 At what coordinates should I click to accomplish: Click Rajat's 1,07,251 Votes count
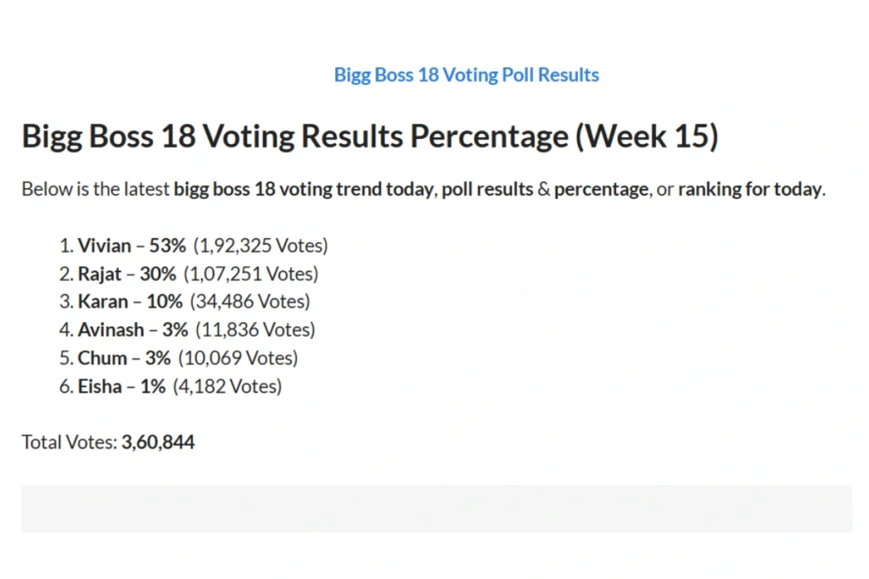251,274
